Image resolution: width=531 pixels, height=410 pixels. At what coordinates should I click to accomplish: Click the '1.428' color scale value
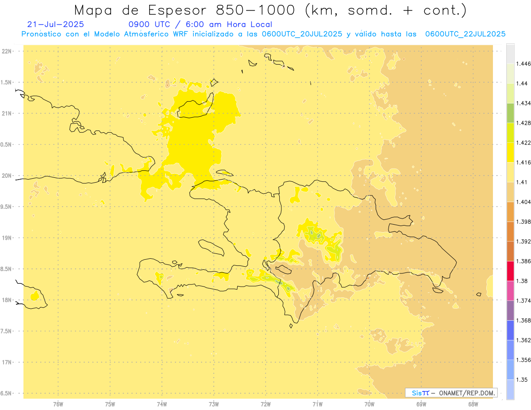point(523,123)
